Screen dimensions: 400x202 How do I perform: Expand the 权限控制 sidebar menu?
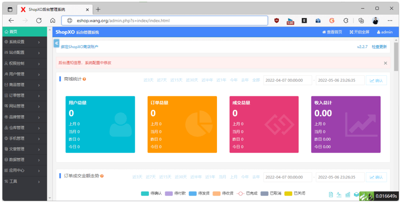coord(25,64)
